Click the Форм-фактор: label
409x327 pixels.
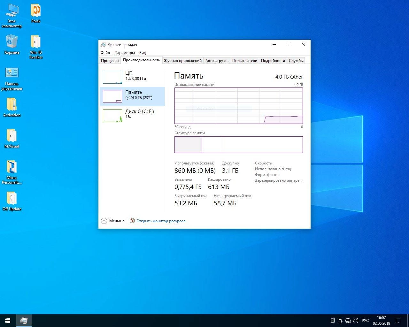(268, 175)
